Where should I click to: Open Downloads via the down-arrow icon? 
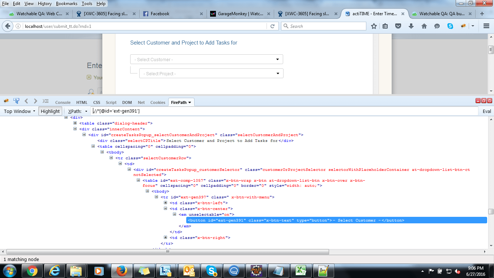coord(412,26)
